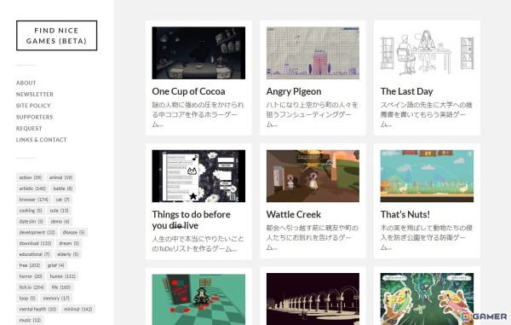Choose the browser tag
Viewport: 511px width, 325px height.
tap(33, 200)
